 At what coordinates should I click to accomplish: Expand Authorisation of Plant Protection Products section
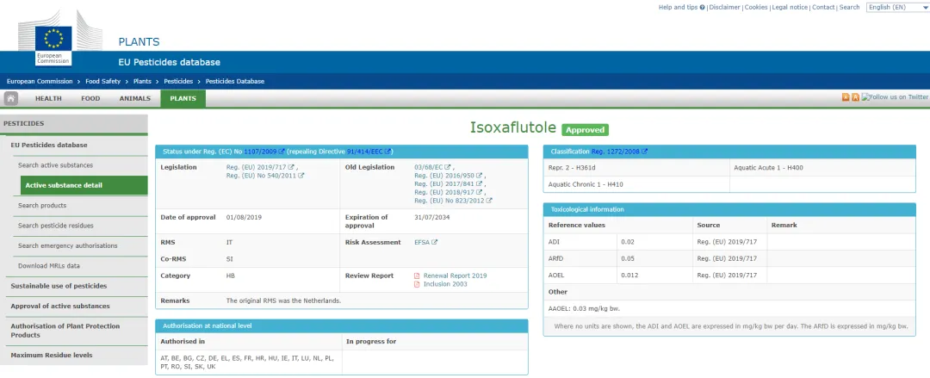pos(65,331)
